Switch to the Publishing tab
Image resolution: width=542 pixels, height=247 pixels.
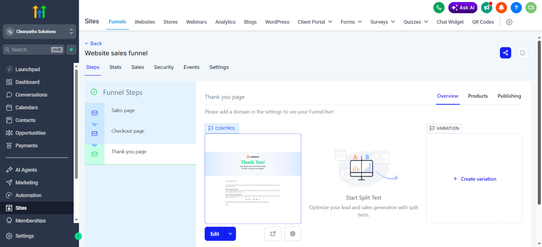coord(509,96)
